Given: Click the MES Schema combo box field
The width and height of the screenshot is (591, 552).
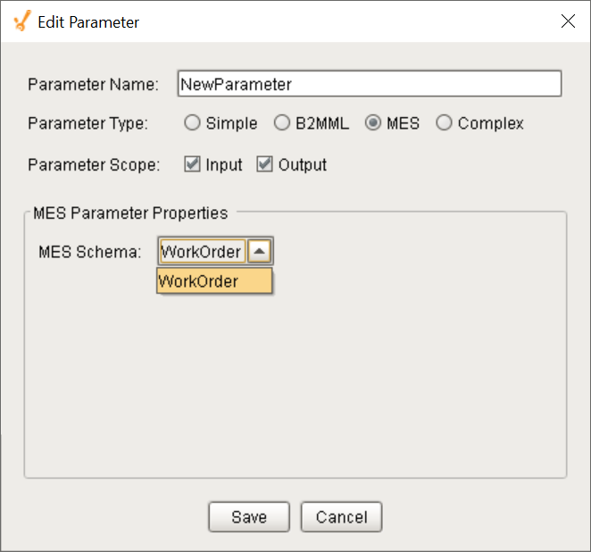Looking at the screenshot, I should [201, 252].
